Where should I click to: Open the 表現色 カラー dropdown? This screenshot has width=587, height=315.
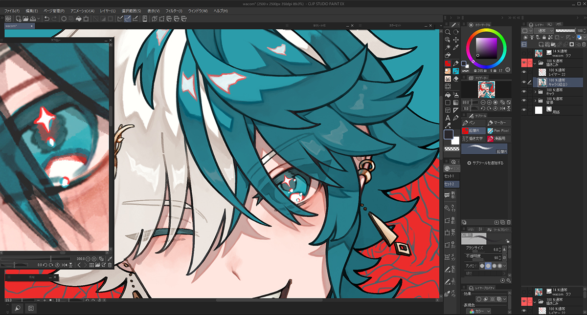point(479,311)
